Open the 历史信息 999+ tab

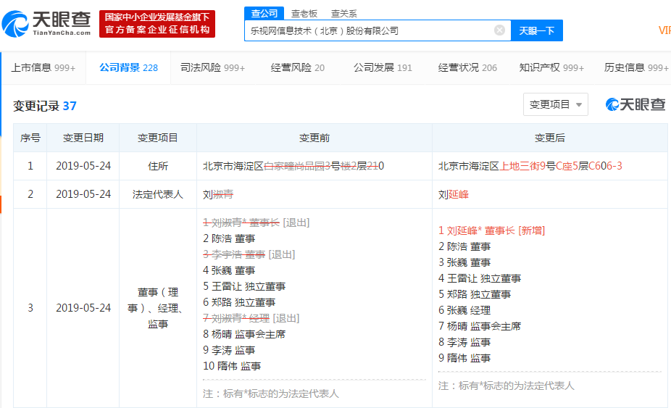click(x=636, y=67)
